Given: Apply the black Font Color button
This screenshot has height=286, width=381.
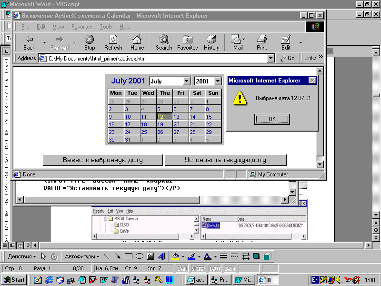Looking at the screenshot, I should (207, 256).
